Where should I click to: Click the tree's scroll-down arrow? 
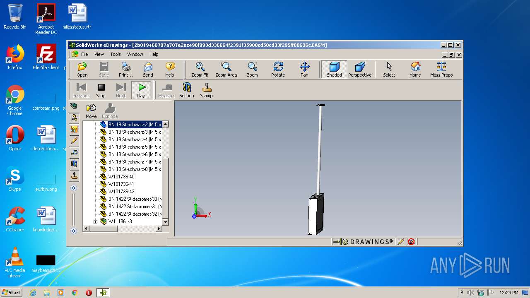point(165,222)
